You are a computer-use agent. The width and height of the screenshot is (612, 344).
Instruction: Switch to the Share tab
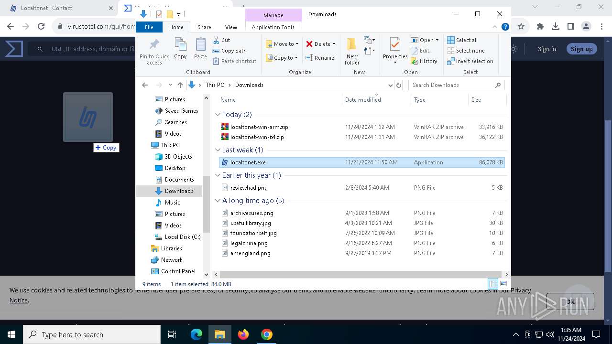coord(204,27)
